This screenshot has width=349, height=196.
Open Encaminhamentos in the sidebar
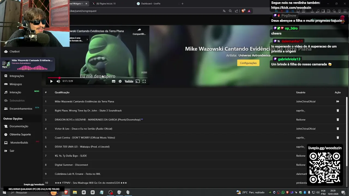pos(21,109)
